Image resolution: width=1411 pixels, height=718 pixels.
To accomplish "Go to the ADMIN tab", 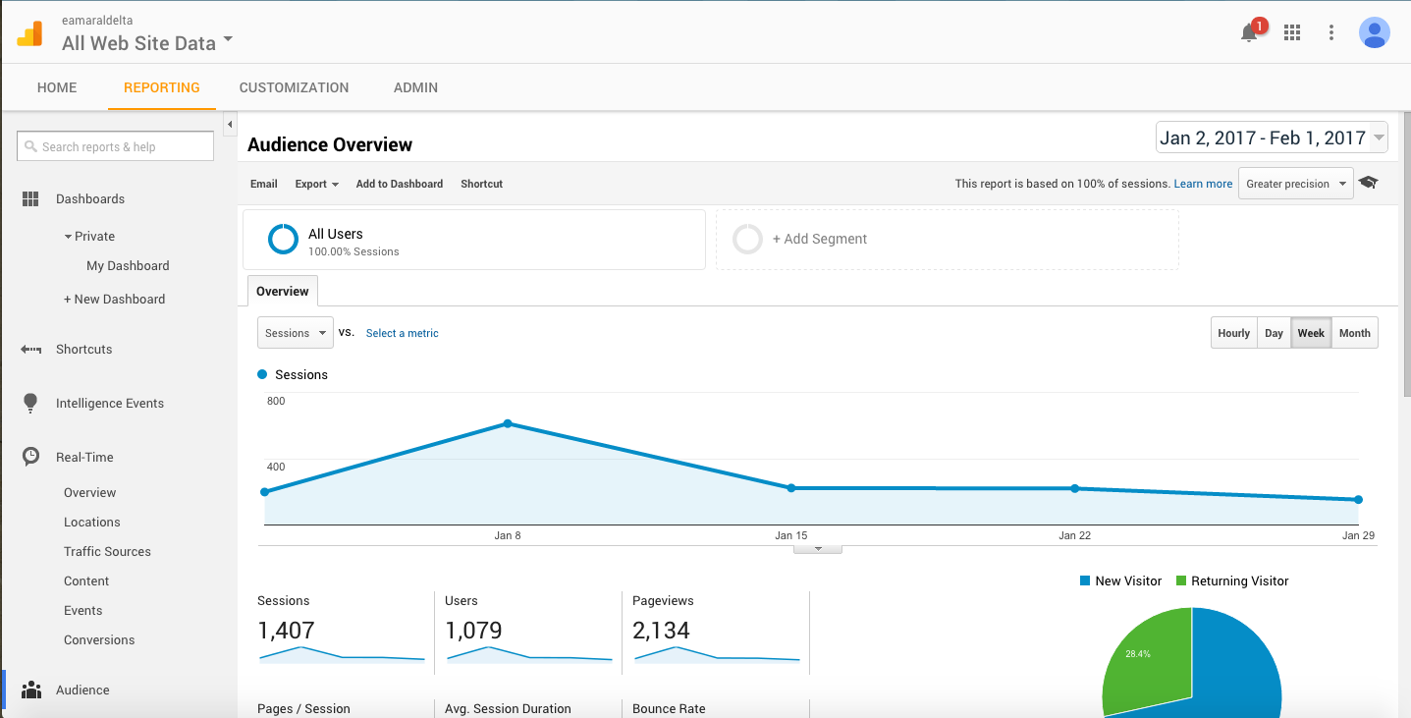I will (x=415, y=87).
